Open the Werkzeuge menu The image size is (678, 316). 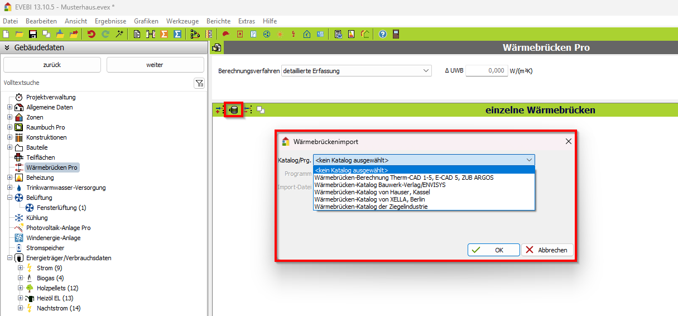tap(182, 21)
